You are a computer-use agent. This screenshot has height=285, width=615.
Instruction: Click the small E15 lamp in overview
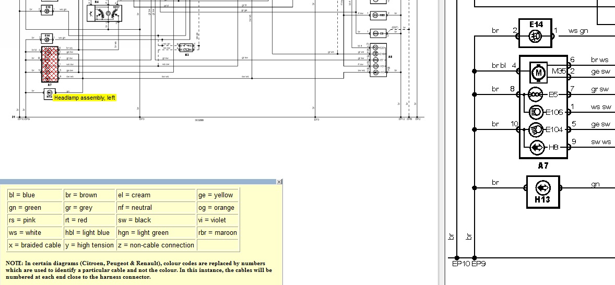[47, 10]
